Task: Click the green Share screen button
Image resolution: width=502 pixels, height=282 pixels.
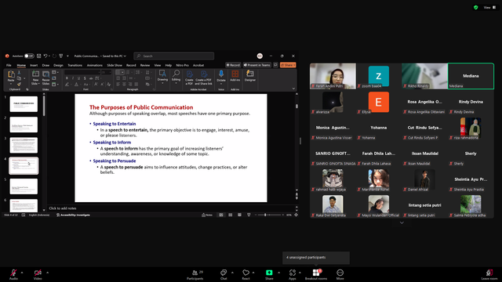Action: point(269,274)
